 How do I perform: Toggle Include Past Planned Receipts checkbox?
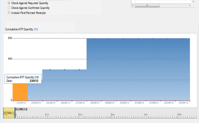click(x=9, y=13)
